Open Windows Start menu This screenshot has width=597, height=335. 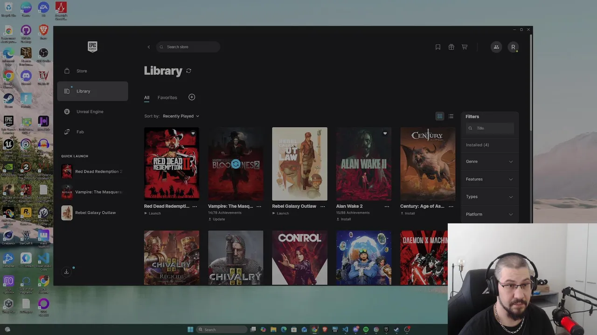(190, 329)
